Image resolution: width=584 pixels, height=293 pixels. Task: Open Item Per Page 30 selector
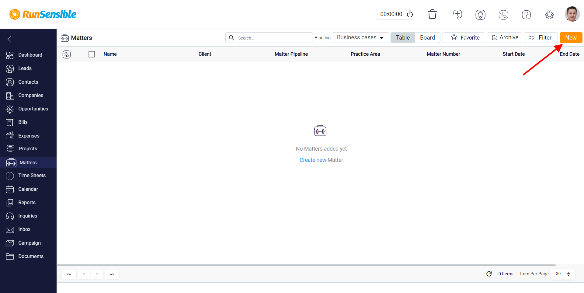coord(563,274)
